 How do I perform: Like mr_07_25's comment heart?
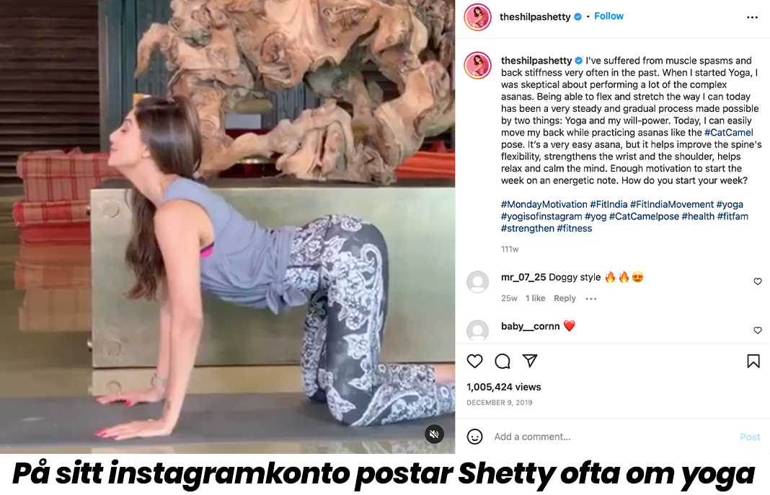click(758, 281)
